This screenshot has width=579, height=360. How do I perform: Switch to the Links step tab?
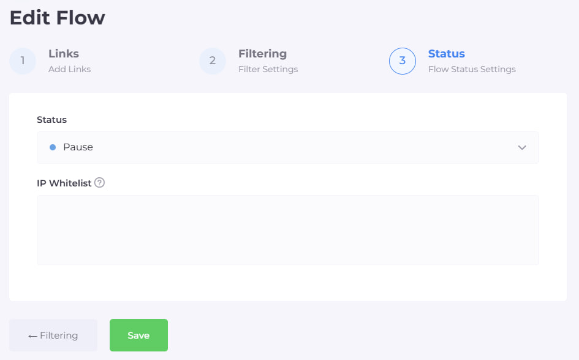coord(64,54)
